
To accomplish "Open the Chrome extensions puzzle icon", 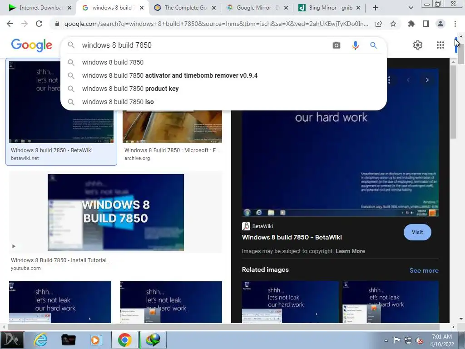I will click(x=411, y=24).
